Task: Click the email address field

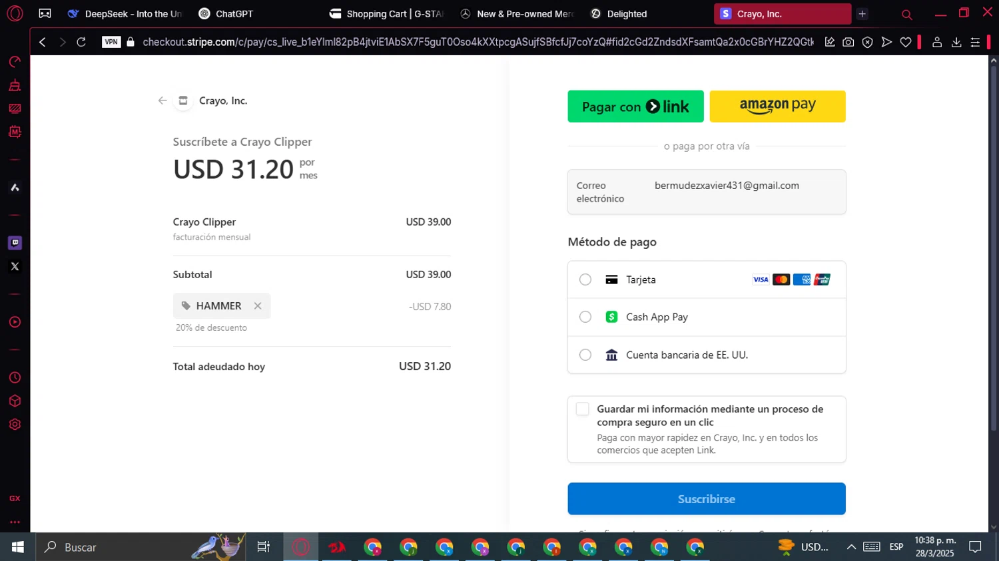Action: point(706,192)
